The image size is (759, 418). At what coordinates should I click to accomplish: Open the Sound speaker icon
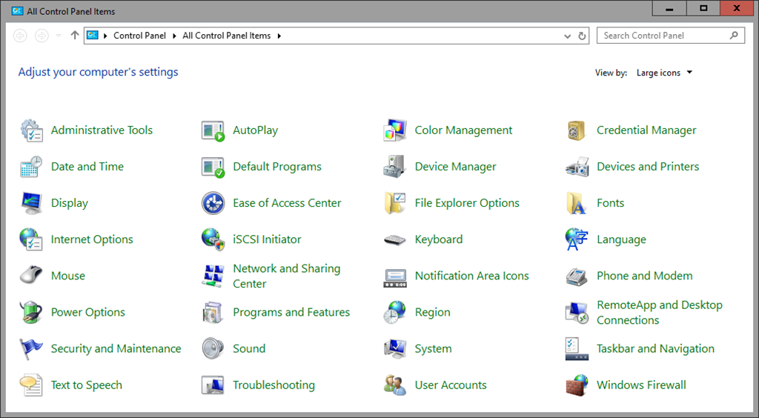click(x=213, y=348)
